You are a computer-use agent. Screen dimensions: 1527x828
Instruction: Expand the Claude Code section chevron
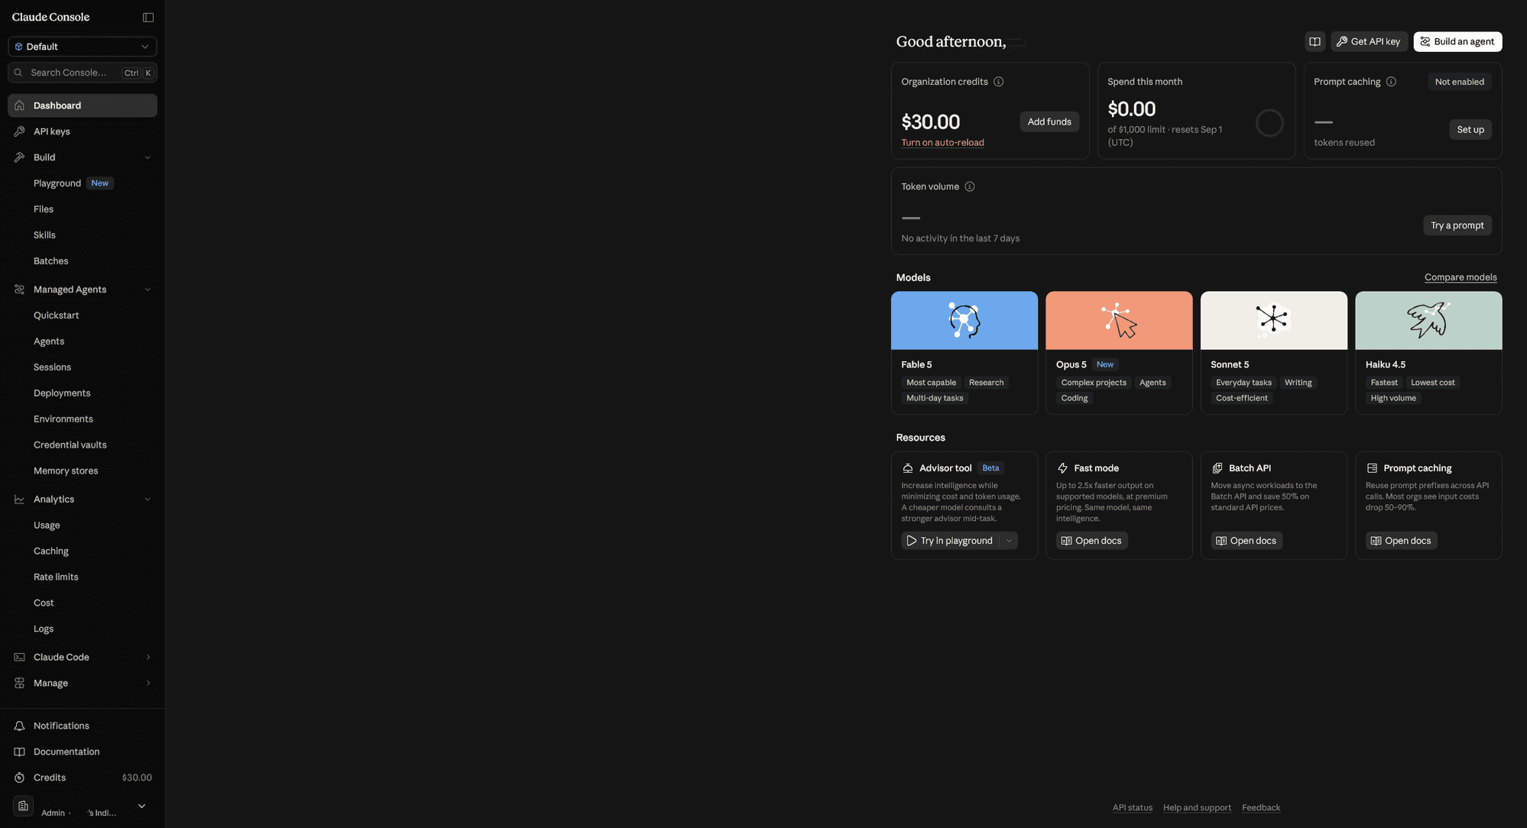click(x=148, y=657)
